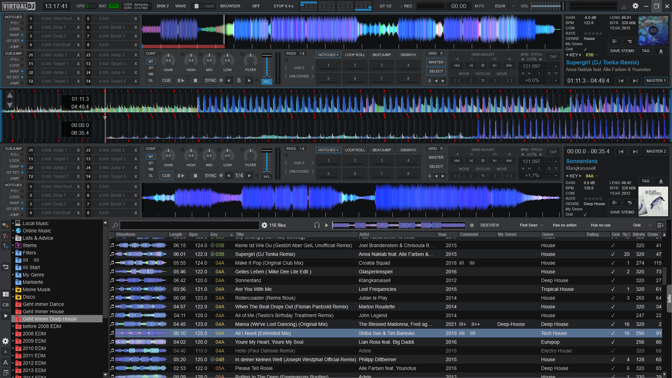The image size is (672, 378).
Task: Click the headphone prelisten icon in browser
Action: [x=317, y=225]
